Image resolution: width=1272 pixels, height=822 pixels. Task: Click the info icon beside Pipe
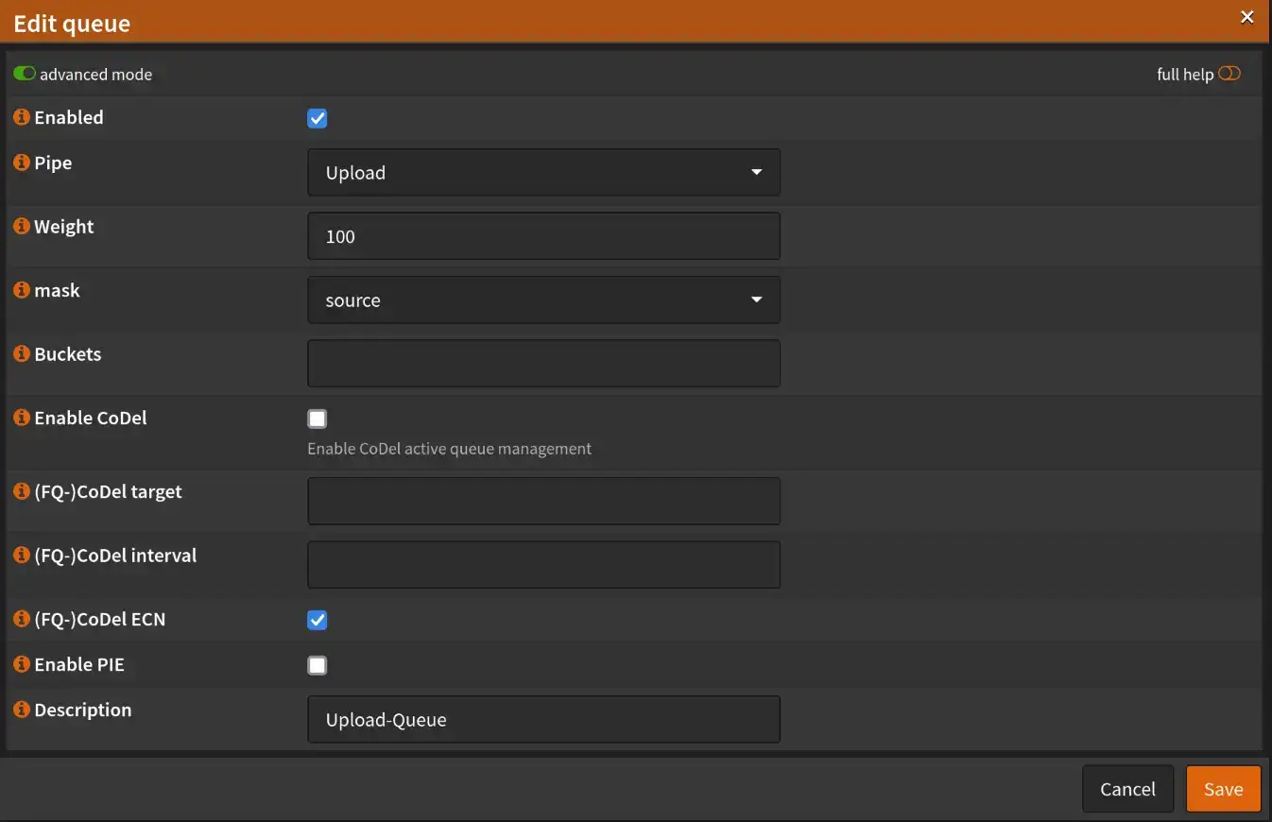(22, 163)
